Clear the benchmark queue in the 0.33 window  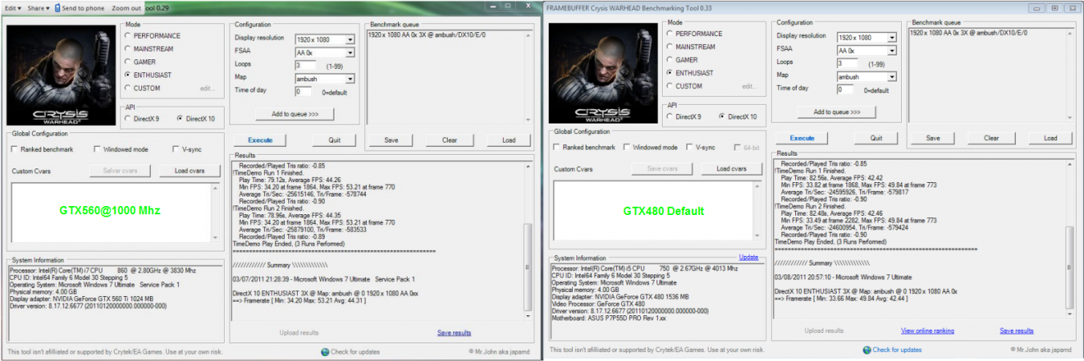[x=992, y=138]
